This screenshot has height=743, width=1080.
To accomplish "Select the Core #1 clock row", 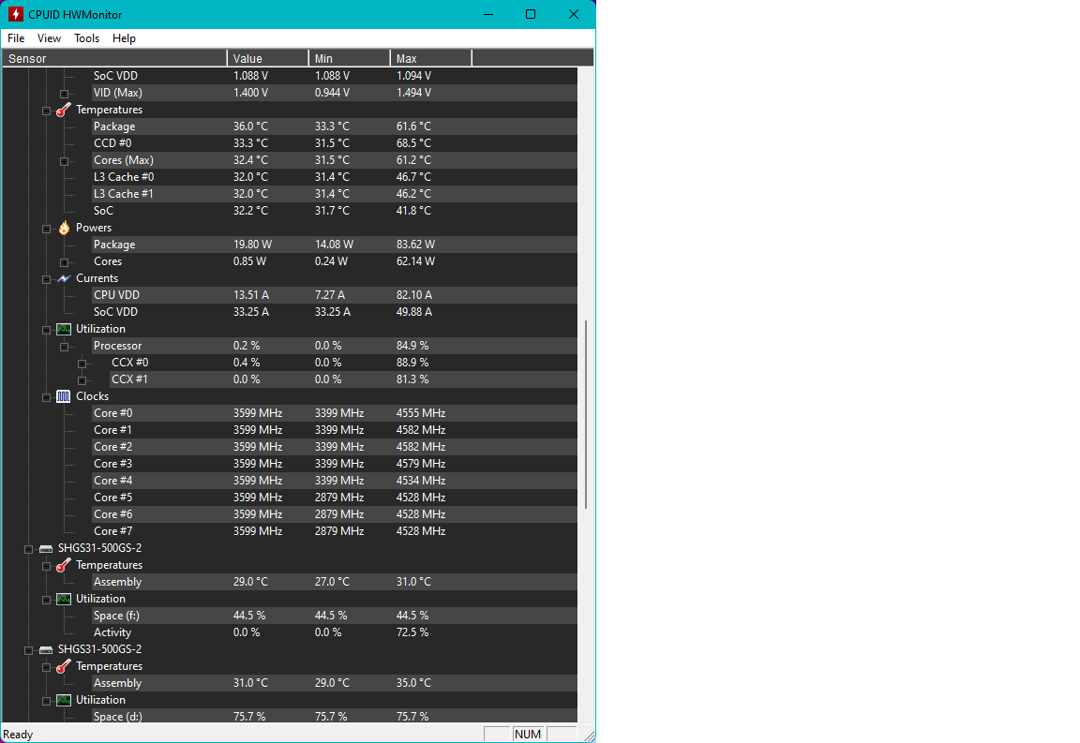I will coord(335,430).
